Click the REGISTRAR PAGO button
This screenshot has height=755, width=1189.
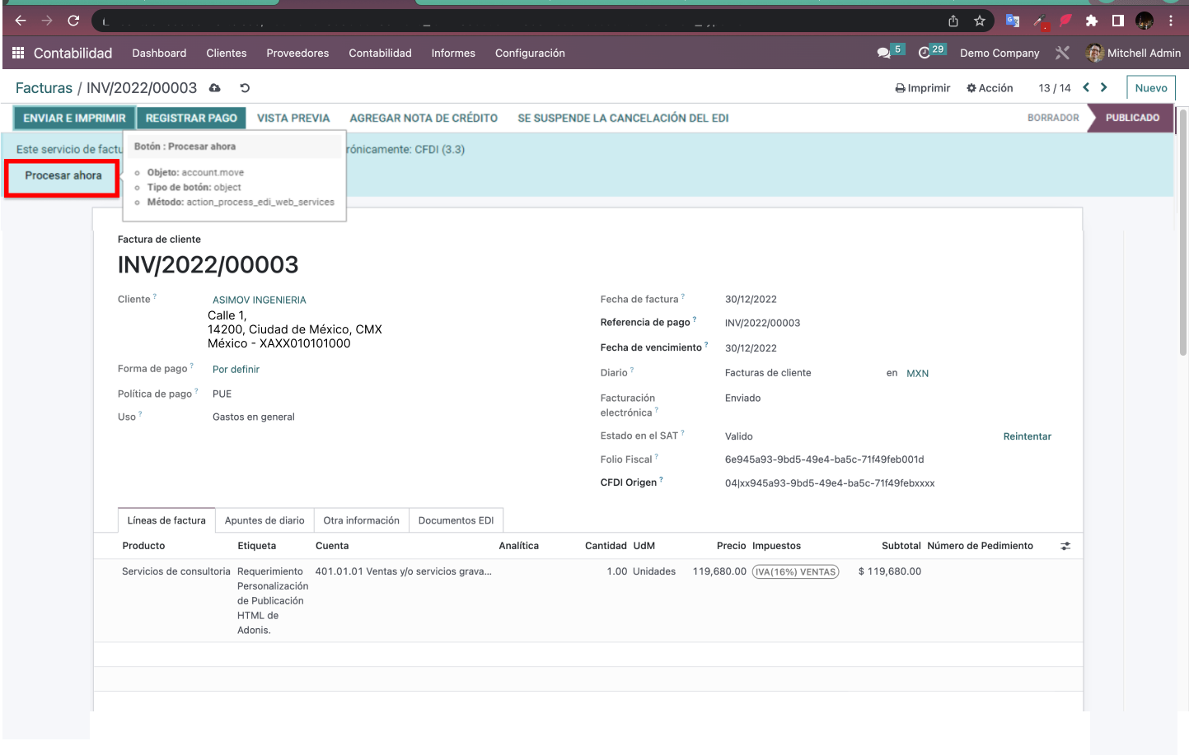pos(191,118)
